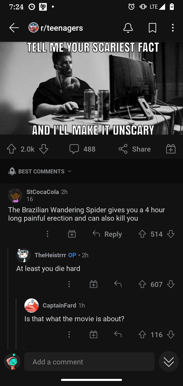Open the comments via the speech bubble icon
The height and width of the screenshot is (386, 183).
[74, 149]
